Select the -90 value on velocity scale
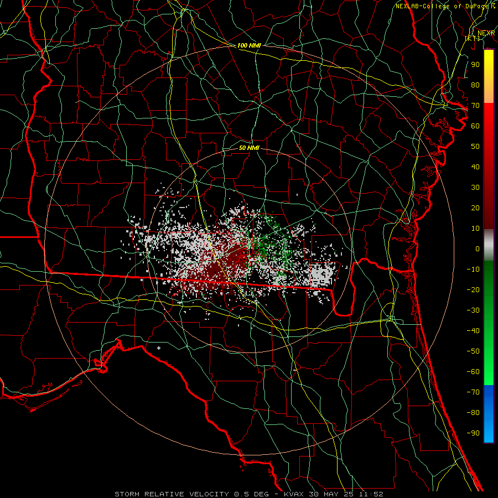Screen dimensions: 498x498 (x=473, y=433)
